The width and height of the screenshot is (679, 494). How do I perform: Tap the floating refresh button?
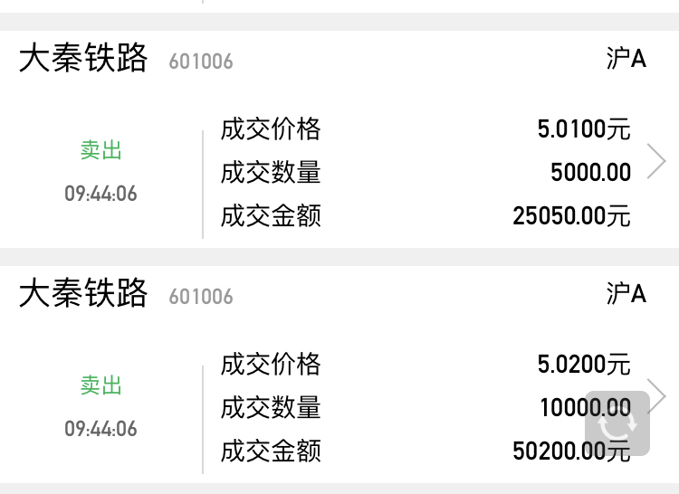tap(617, 423)
